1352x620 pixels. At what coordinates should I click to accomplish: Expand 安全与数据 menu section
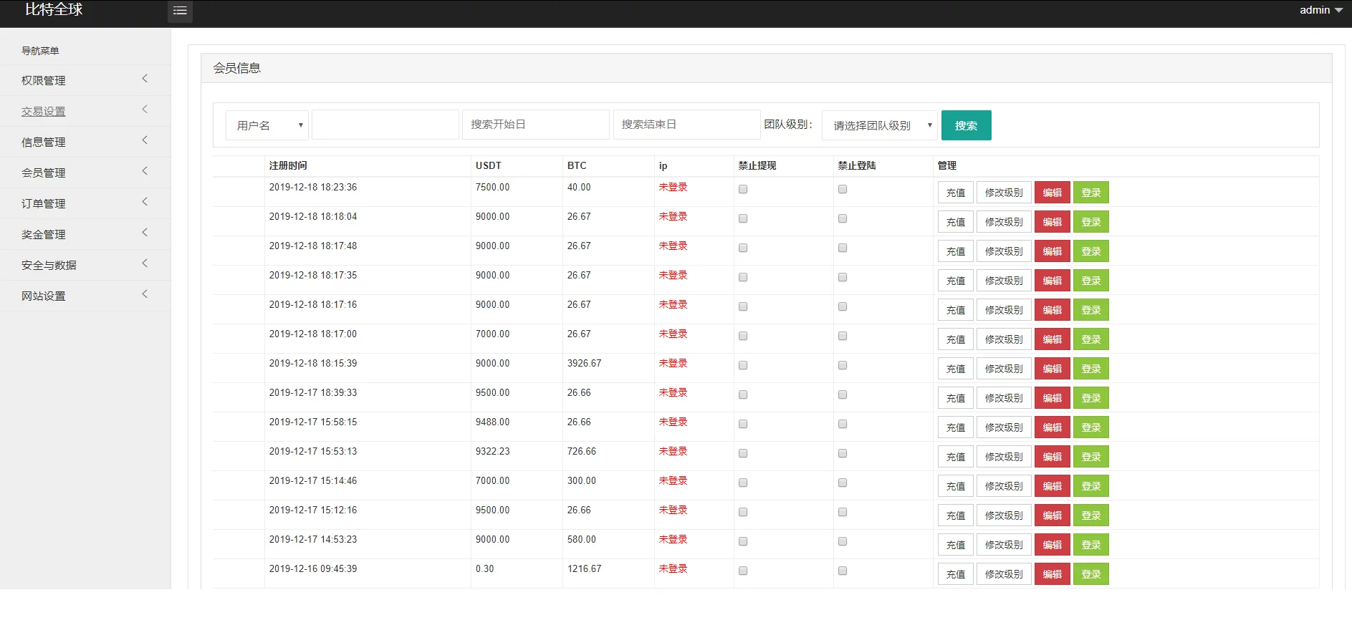coord(85,265)
